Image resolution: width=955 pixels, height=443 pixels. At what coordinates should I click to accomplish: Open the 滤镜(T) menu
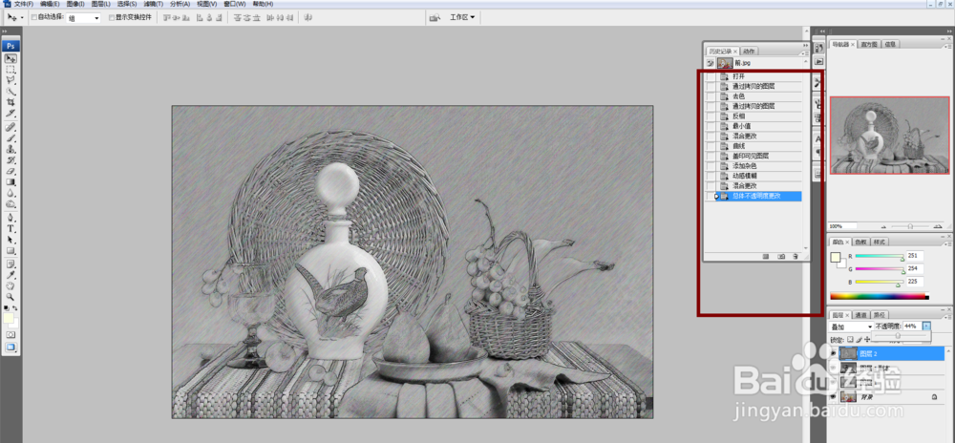[x=153, y=4]
